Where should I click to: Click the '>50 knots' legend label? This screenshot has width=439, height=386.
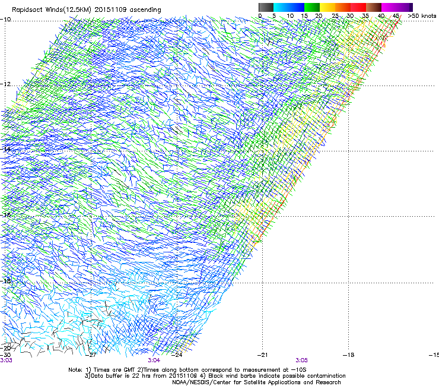coord(422,16)
